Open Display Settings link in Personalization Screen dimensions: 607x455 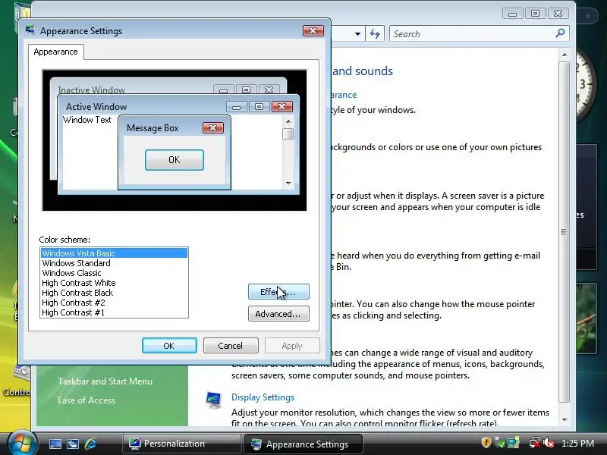click(263, 397)
